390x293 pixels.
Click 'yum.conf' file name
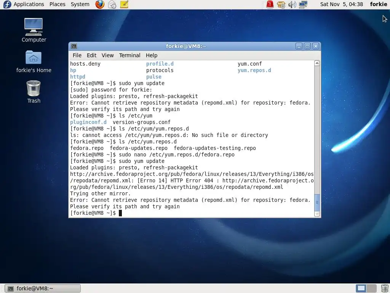coord(250,64)
